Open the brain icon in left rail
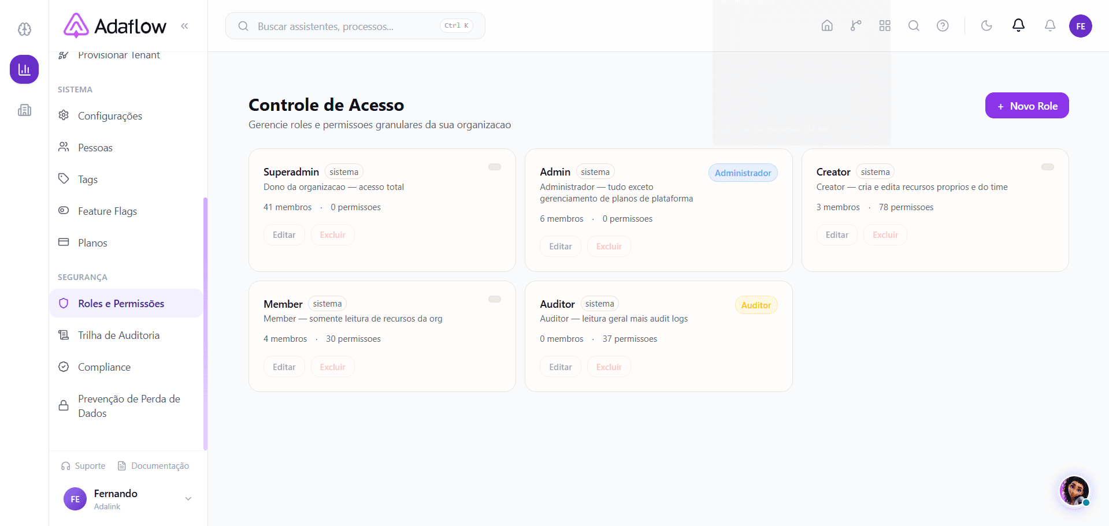 24,29
